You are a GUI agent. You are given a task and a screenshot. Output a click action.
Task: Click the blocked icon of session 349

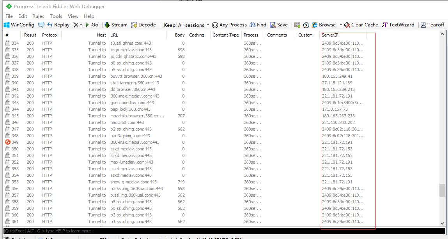click(x=8, y=142)
